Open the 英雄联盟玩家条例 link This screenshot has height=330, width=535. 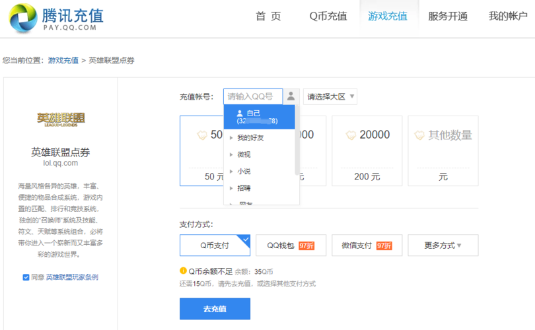[72, 277]
